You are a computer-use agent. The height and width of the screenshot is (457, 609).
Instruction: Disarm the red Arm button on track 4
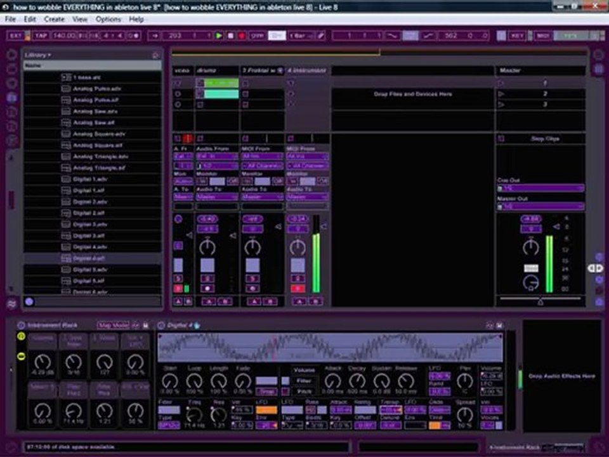click(298, 288)
